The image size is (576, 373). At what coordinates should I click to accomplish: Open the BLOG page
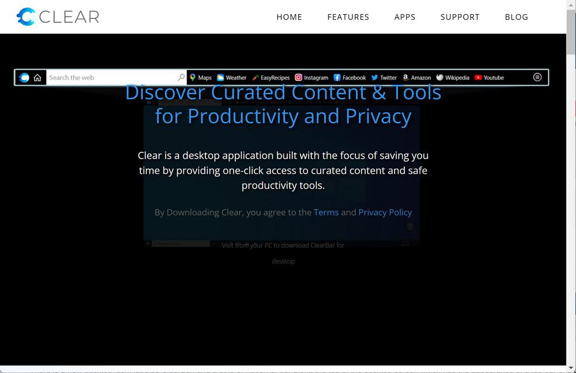tap(516, 17)
